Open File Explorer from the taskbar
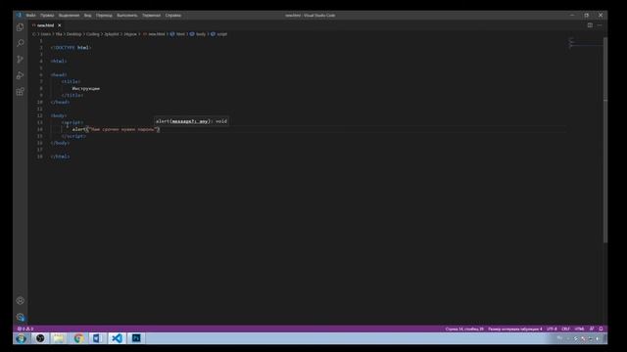 click(59, 338)
